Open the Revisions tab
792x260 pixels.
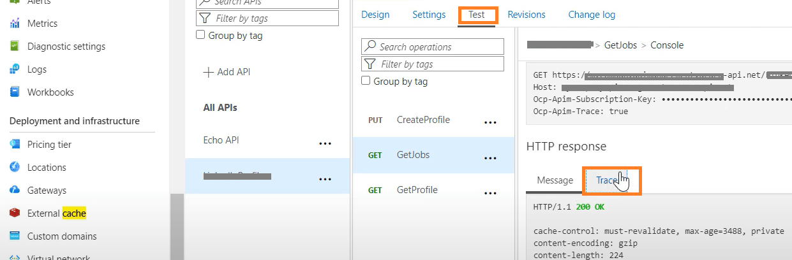(x=527, y=15)
